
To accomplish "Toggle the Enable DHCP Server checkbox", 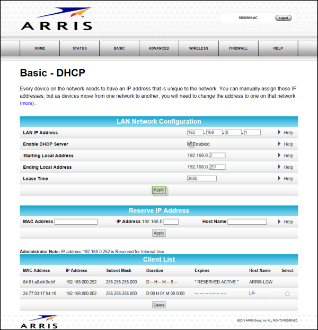I will (x=190, y=144).
